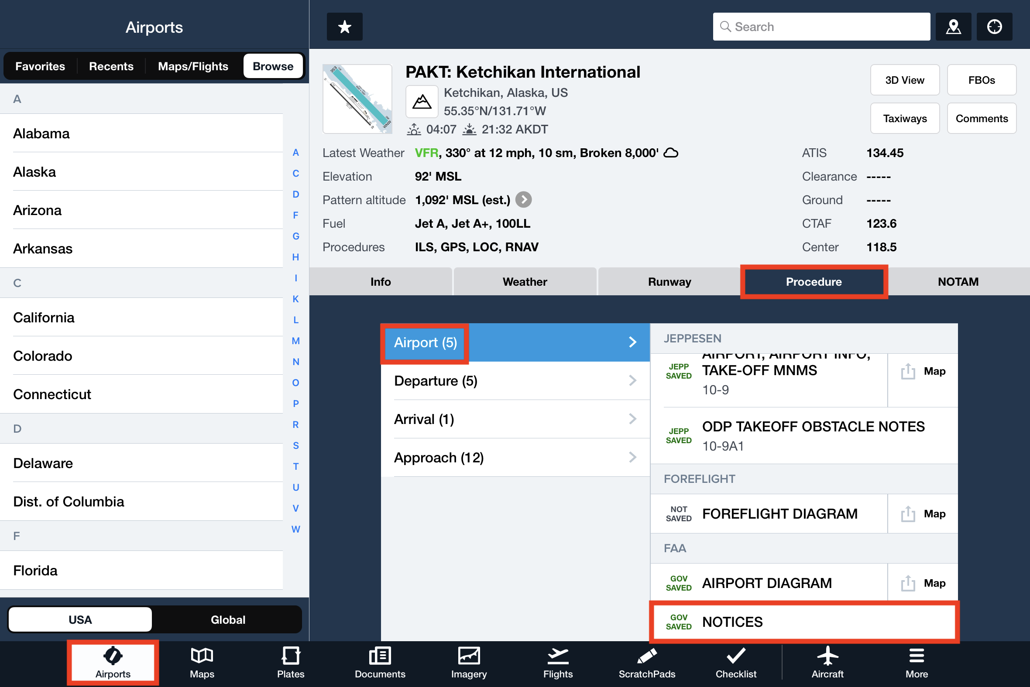The width and height of the screenshot is (1030, 687).
Task: Jump to letter W in index
Action: 296,529
